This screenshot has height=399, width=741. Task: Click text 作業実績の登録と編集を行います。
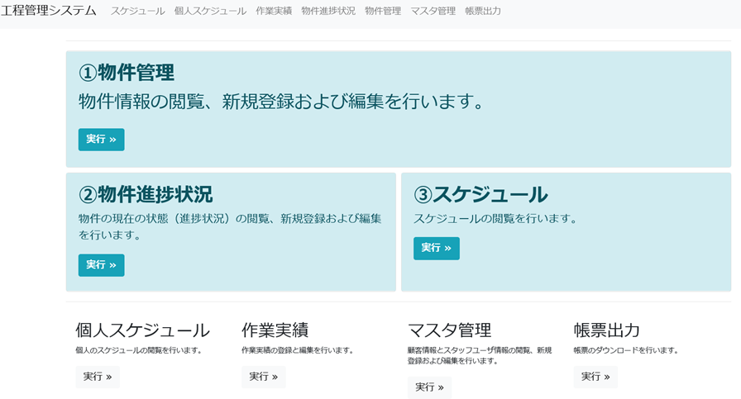pos(298,350)
